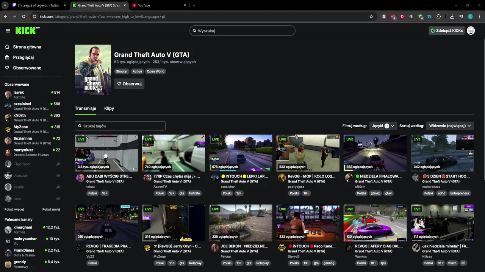Reload the page with refresh icon
This screenshot has height=272, width=485.
point(23,17)
